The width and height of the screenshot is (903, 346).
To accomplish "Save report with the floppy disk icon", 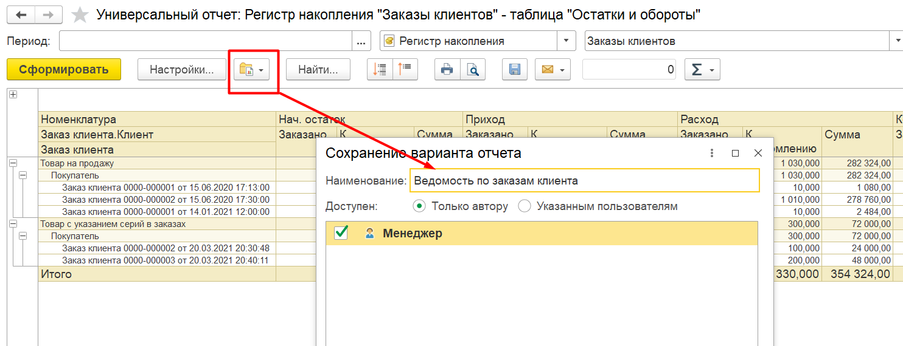I will (515, 69).
